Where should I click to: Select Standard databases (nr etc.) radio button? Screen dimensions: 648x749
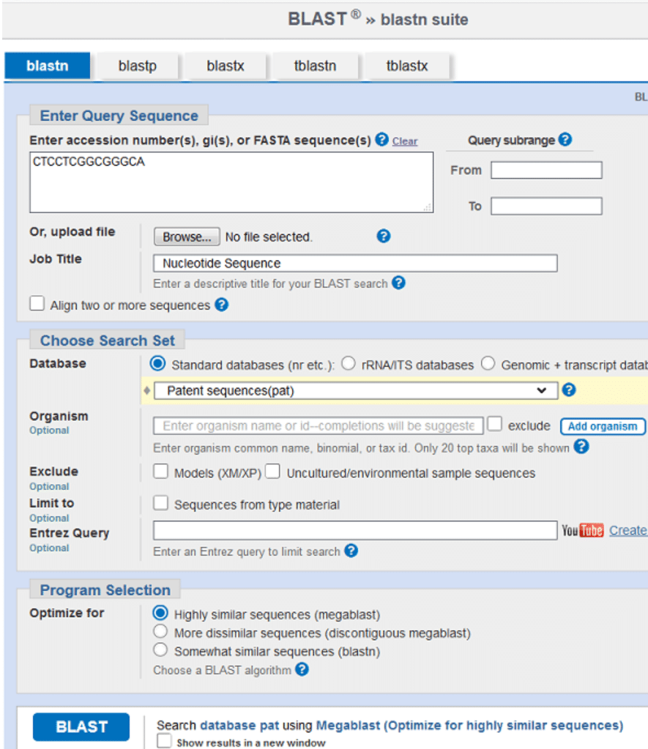click(157, 363)
